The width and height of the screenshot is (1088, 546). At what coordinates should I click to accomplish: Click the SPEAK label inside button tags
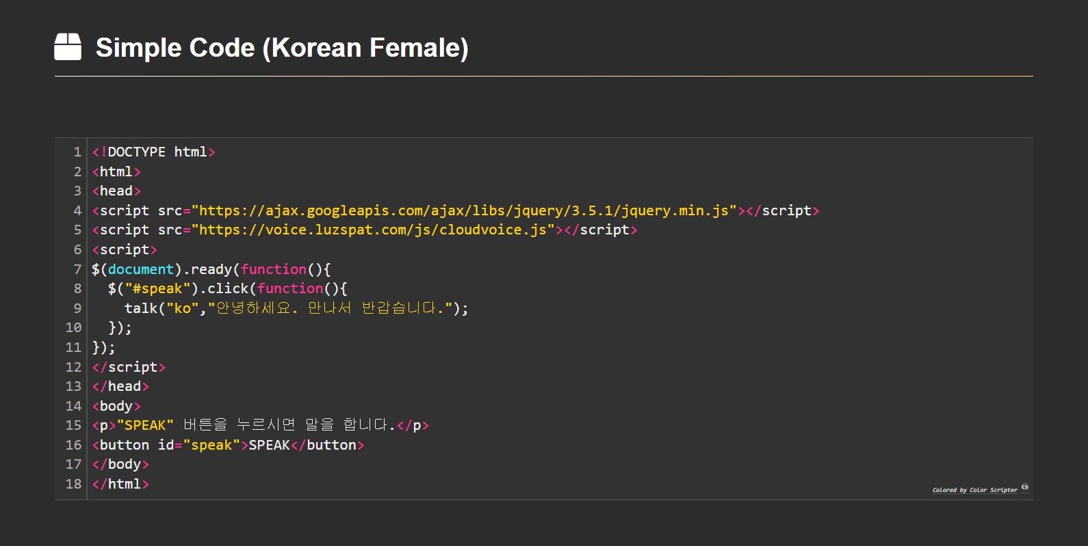coord(269,446)
